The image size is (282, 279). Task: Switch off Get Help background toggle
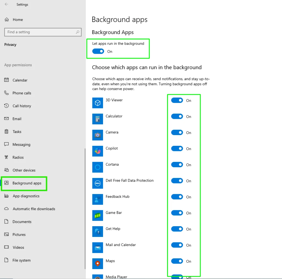[177, 229]
